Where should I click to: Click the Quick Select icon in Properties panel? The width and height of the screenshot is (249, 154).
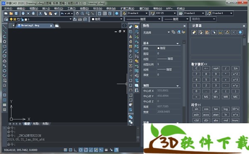click(x=183, y=32)
